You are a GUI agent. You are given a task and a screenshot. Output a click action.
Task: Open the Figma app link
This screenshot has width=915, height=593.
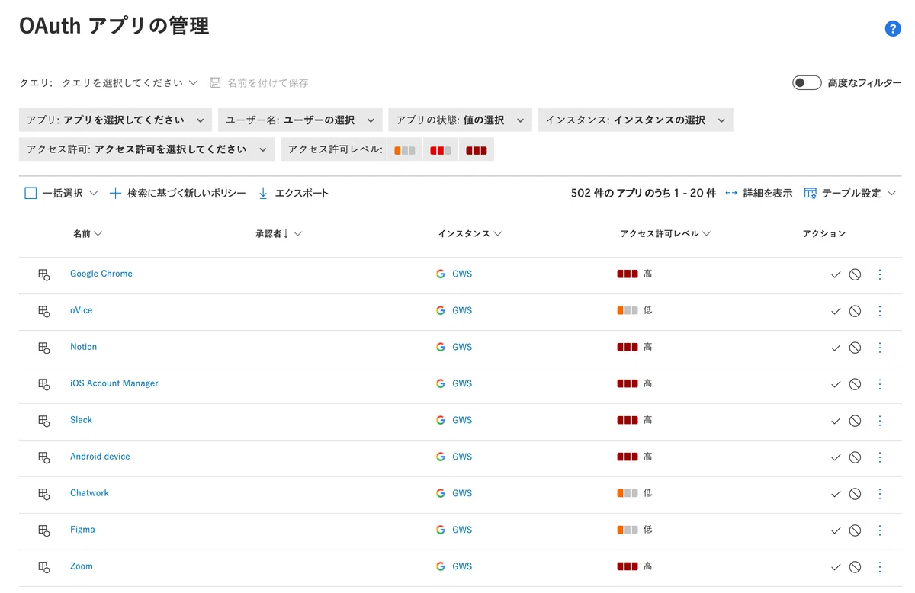[x=82, y=530]
